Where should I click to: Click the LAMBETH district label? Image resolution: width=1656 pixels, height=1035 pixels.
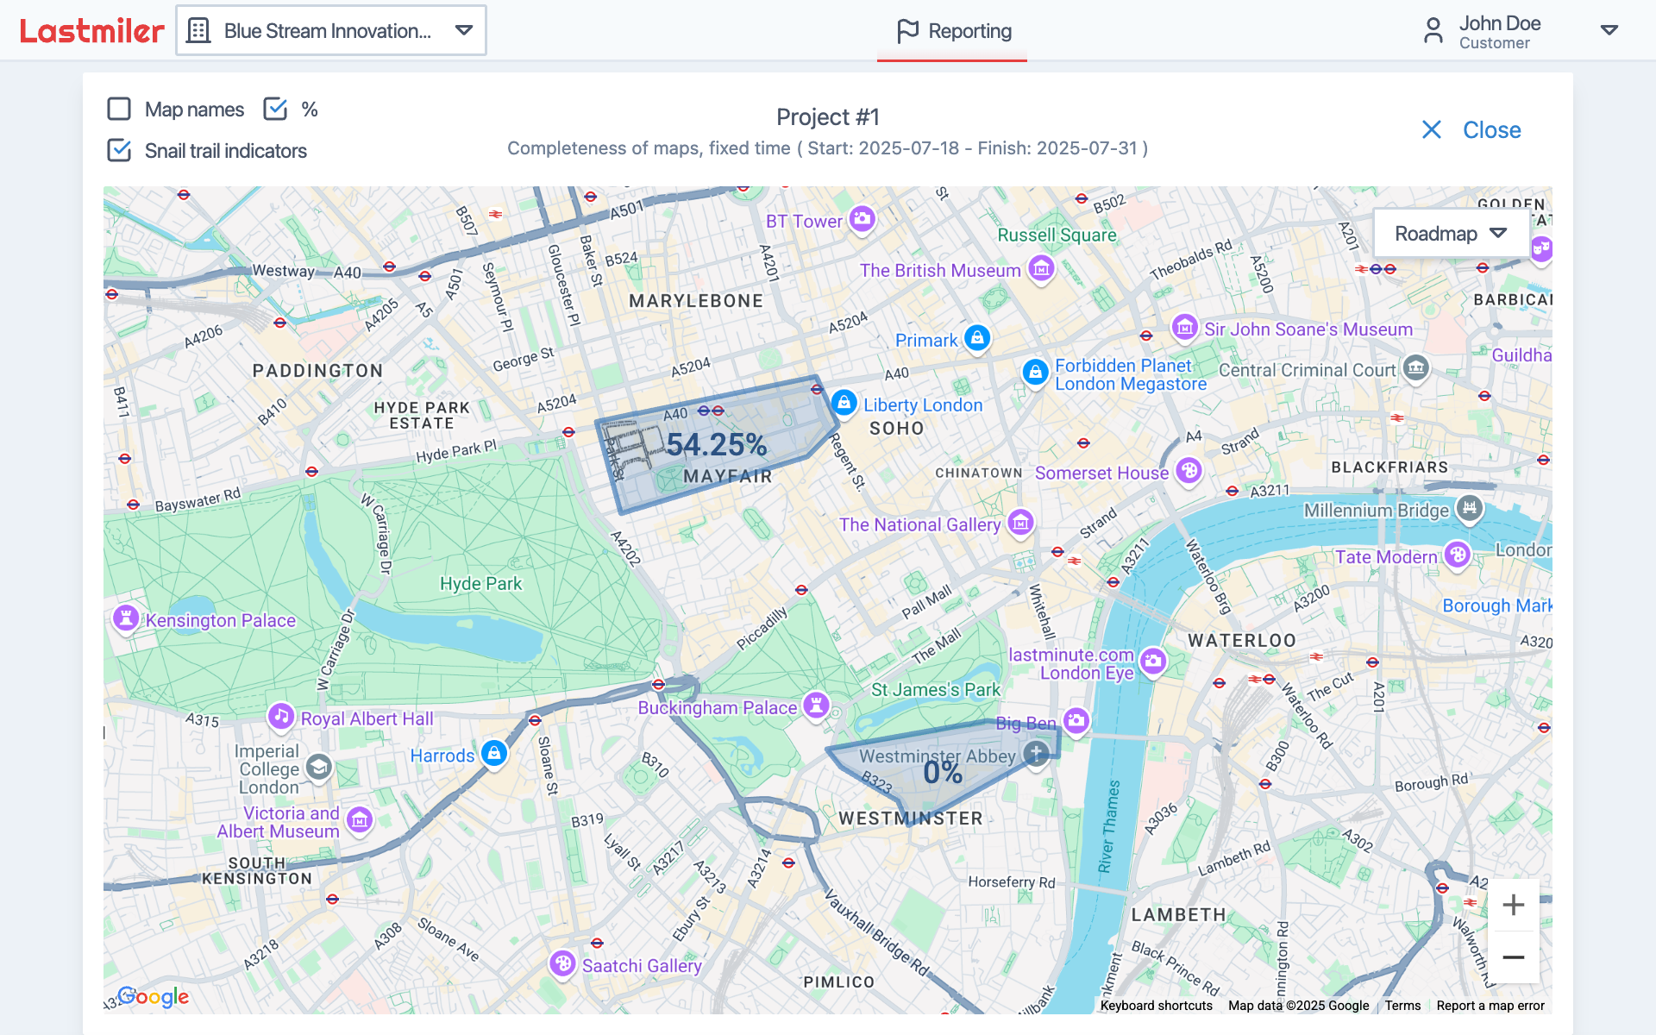(1178, 915)
